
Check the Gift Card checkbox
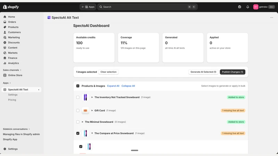(x=77, y=110)
